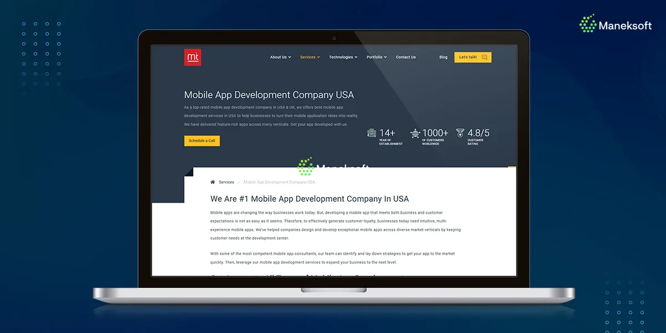Expand the About Us dropdown menu
Viewport: 666px width, 333px height.
pyautogui.click(x=280, y=57)
